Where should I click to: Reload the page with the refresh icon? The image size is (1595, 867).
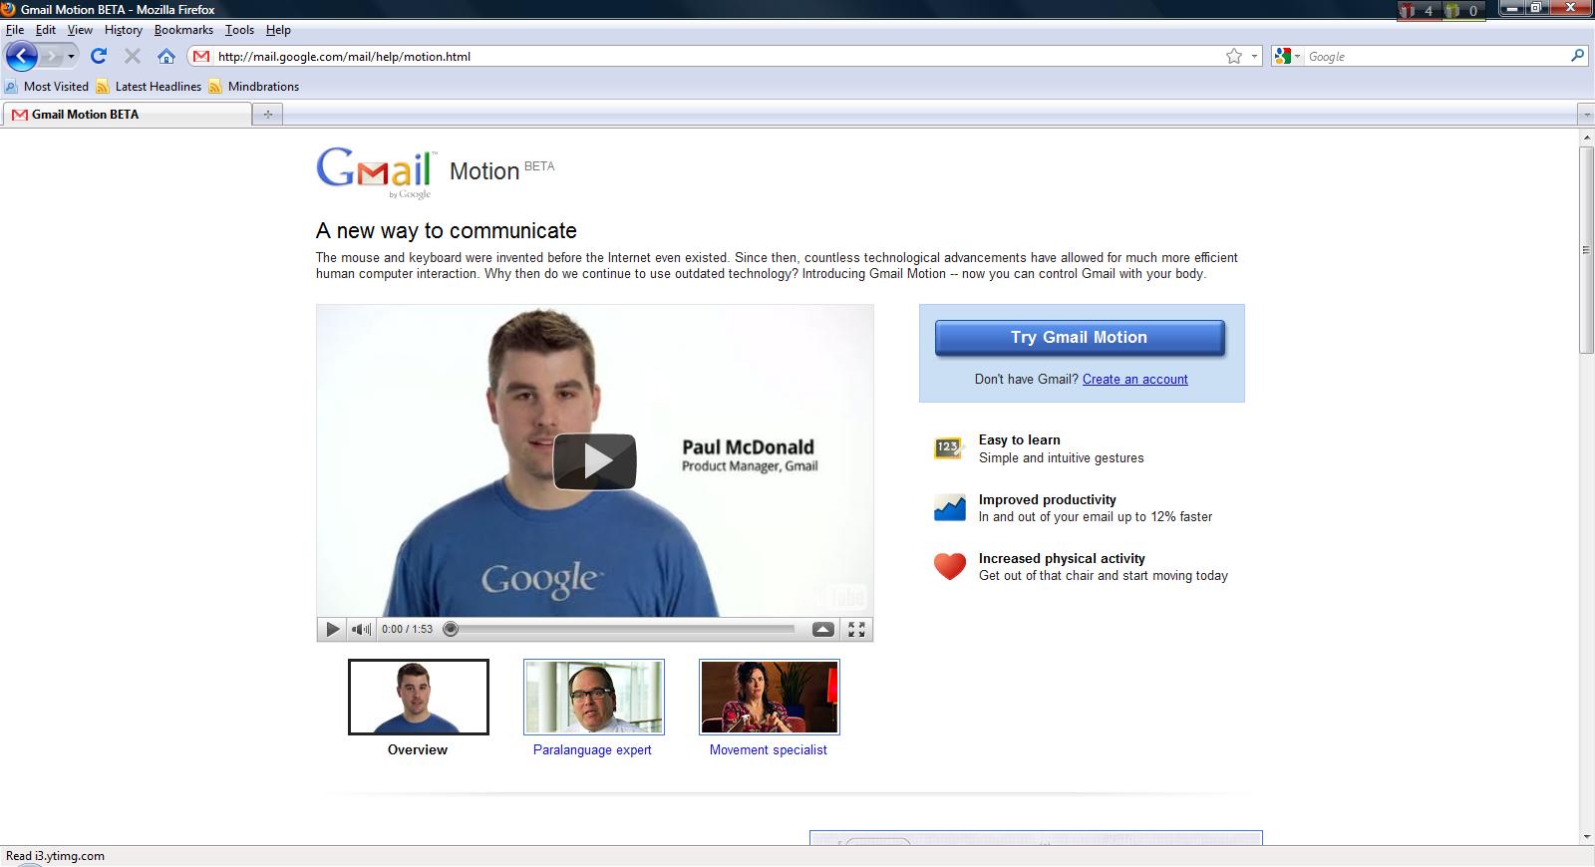click(x=99, y=56)
